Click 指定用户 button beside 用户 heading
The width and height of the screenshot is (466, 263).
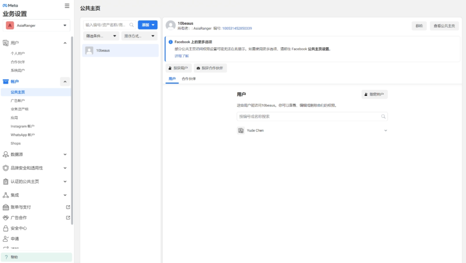(x=375, y=94)
